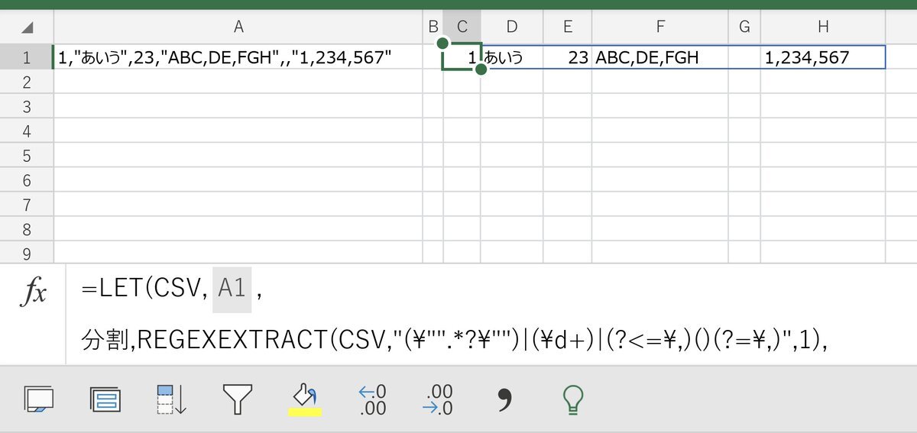Tap the funnel filter icon
The width and height of the screenshot is (917, 433).
238,399
